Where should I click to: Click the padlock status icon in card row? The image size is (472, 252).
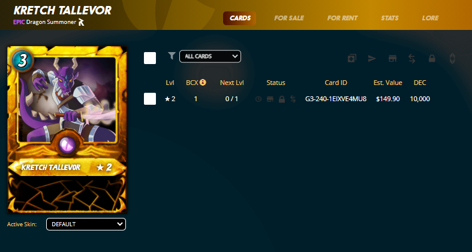(x=282, y=99)
